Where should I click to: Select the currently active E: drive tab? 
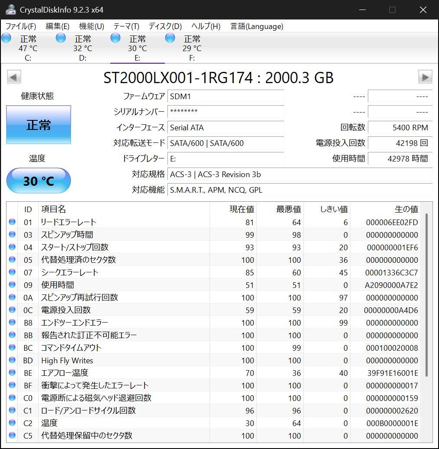coord(137,48)
